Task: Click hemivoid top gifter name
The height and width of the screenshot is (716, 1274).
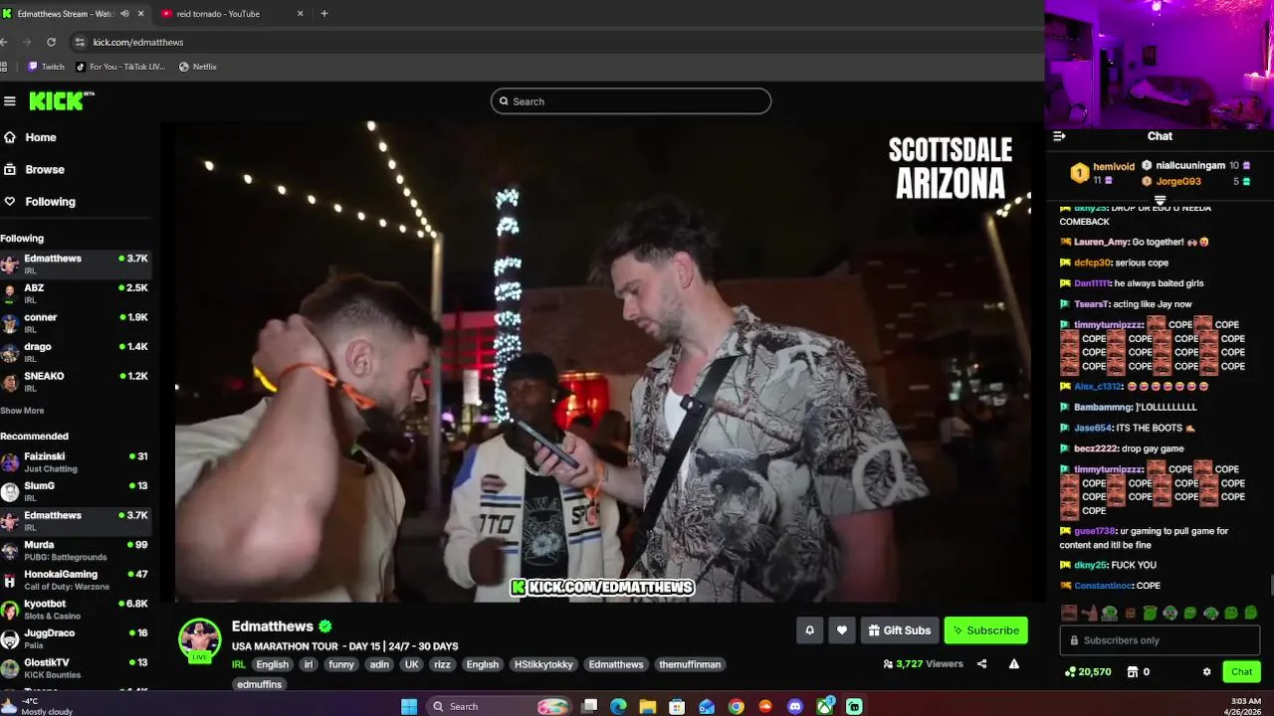Action: pyautogui.click(x=1114, y=167)
